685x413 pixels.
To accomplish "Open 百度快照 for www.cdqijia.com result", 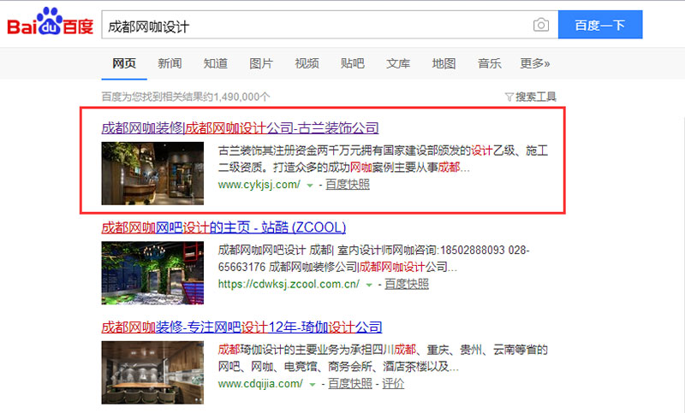I will click(350, 384).
